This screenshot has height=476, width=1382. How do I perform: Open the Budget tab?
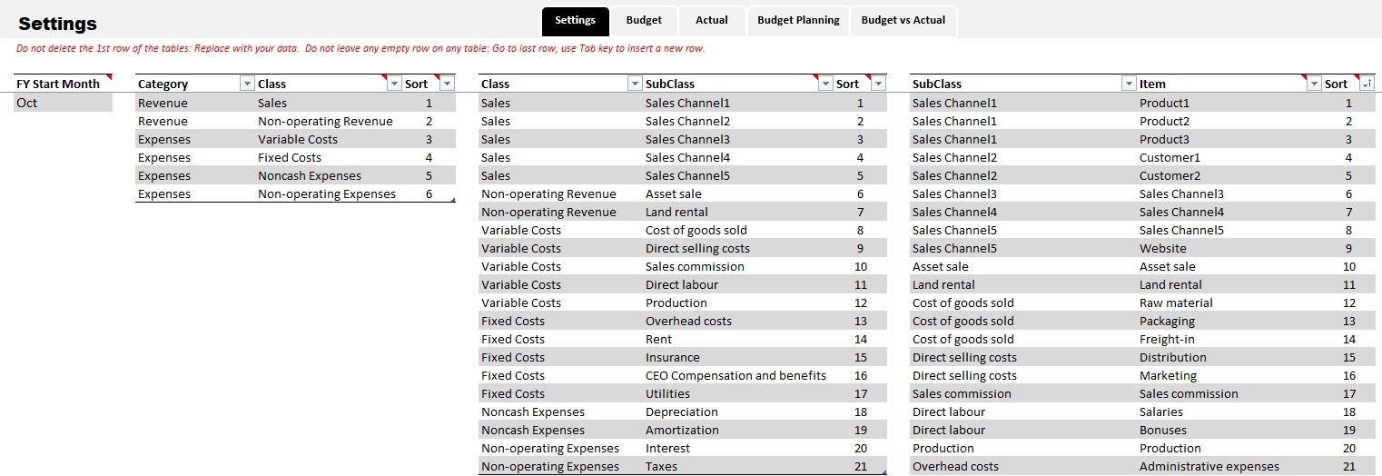pos(644,21)
